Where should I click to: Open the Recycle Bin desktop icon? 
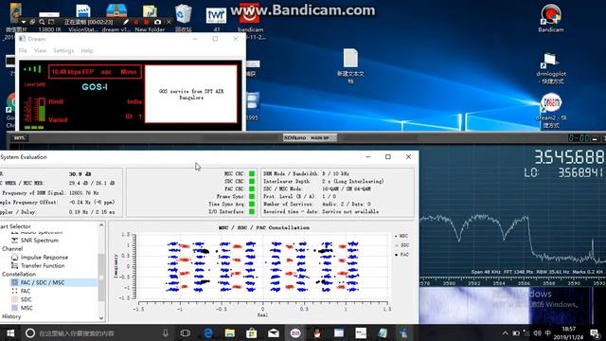tap(183, 19)
